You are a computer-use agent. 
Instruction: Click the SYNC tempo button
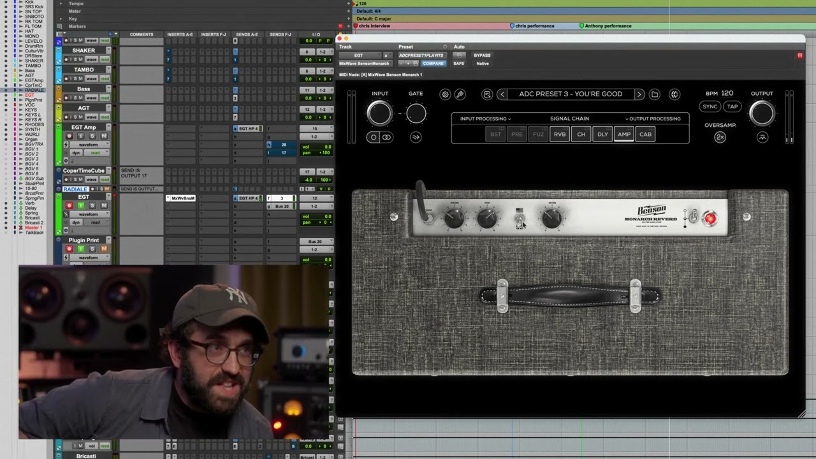710,106
